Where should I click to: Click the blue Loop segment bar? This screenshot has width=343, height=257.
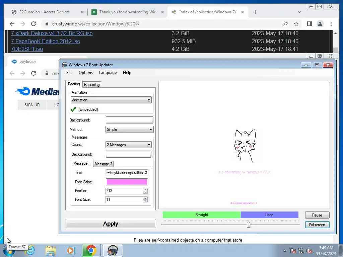click(269, 215)
